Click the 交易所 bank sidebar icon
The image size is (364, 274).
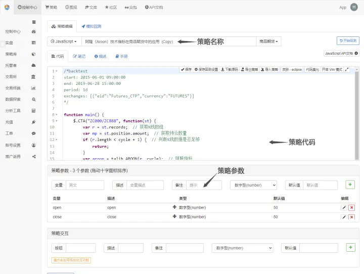tap(33, 77)
